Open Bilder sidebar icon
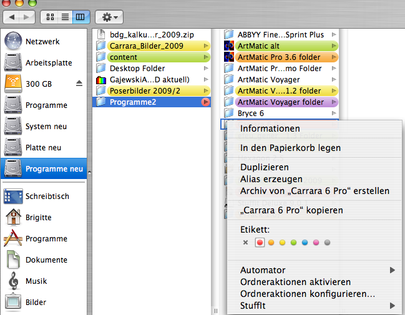The image size is (405, 315). (13, 302)
